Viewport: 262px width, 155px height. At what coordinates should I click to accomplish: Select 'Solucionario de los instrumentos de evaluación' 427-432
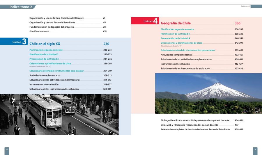click(185, 69)
